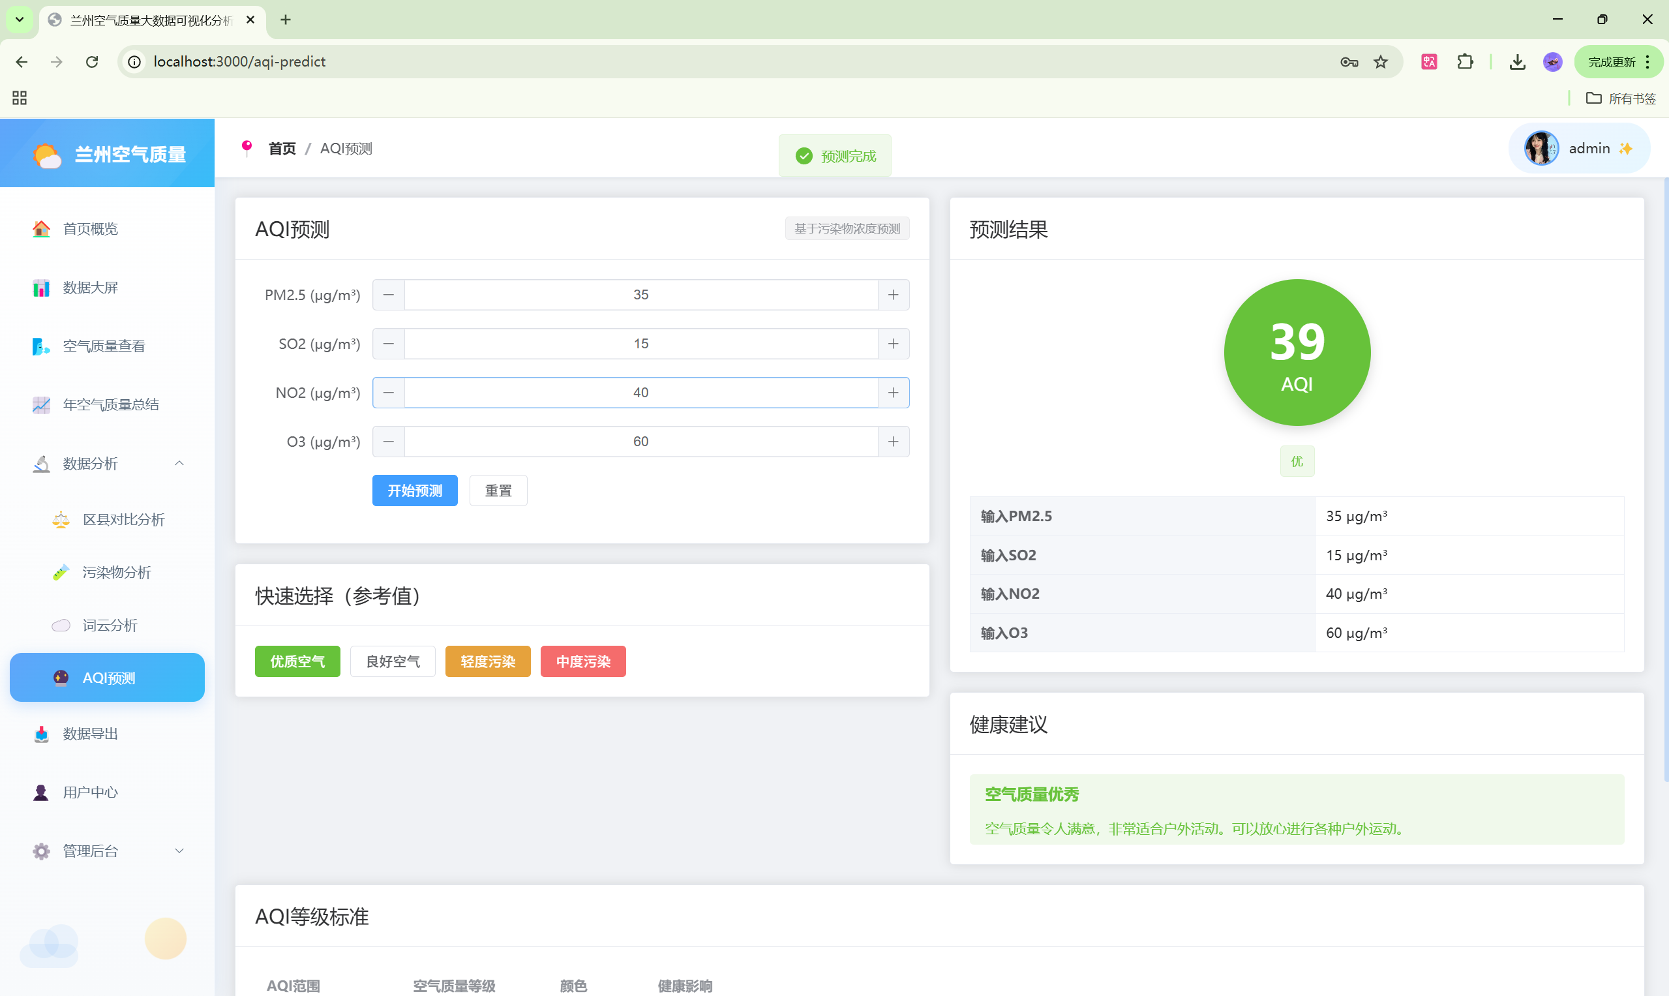
Task: Click the balance scale icon for 区县对比分析
Action: 61,519
